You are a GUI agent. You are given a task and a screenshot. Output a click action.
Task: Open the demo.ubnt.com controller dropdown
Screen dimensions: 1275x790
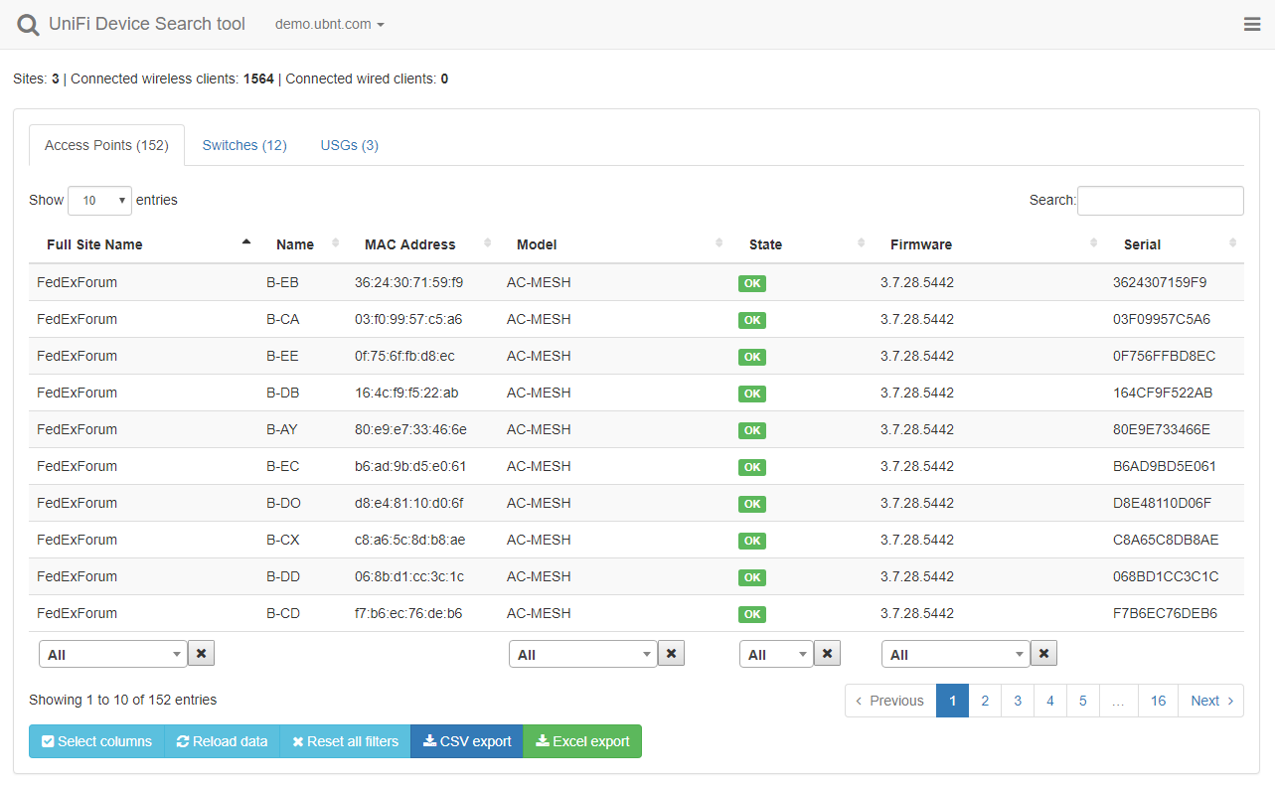[329, 25]
